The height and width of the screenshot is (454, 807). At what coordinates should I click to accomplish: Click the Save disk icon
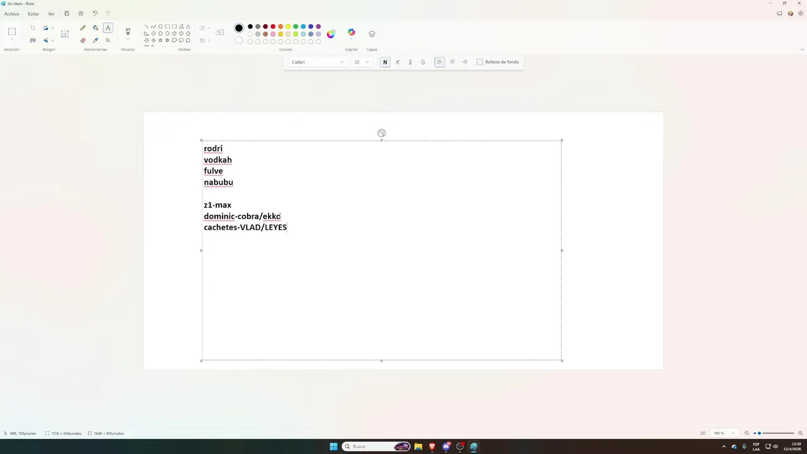tap(67, 13)
